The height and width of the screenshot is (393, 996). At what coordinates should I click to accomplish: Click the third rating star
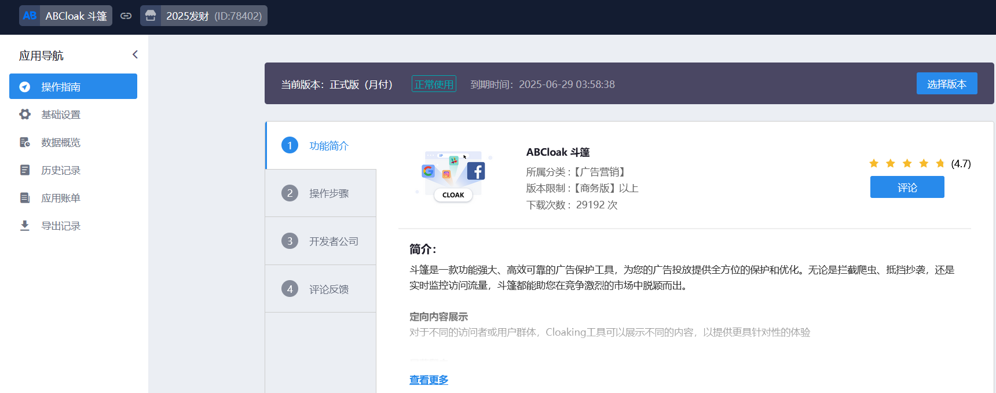click(907, 163)
